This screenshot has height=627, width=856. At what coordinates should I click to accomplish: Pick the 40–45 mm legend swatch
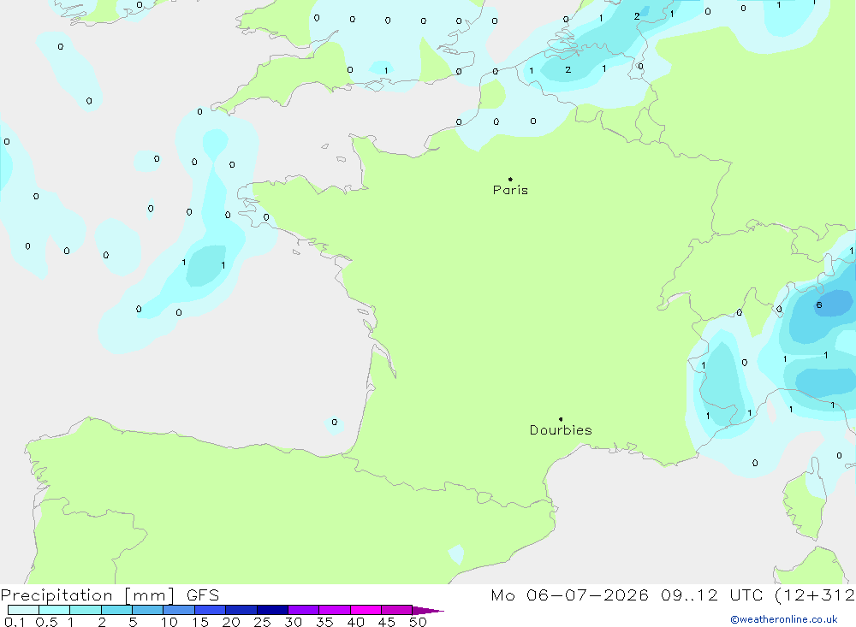click(x=366, y=610)
